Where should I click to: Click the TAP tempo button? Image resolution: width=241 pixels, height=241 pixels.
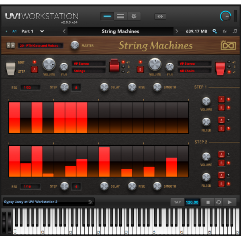coord(178,202)
